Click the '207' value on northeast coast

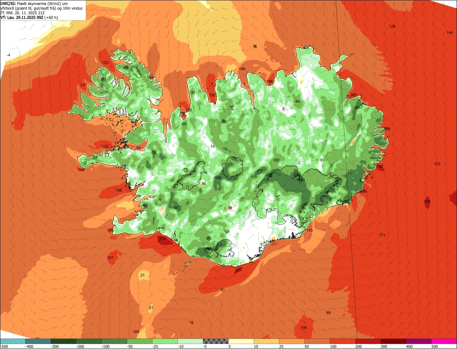tap(353, 95)
